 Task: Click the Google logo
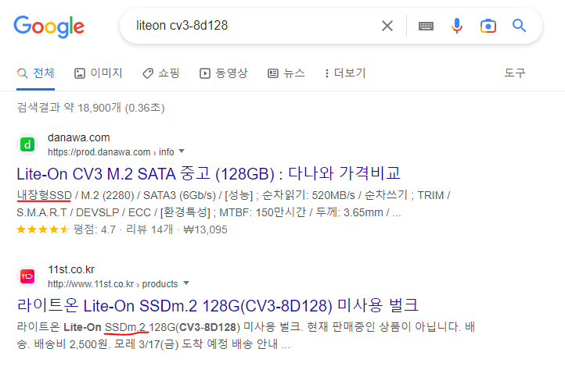click(x=49, y=27)
